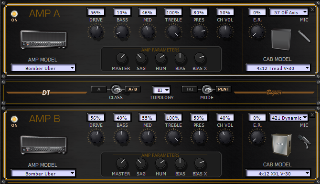Click the Amp B Drive knob
Screen dimensions: 320x184
(x=96, y=137)
